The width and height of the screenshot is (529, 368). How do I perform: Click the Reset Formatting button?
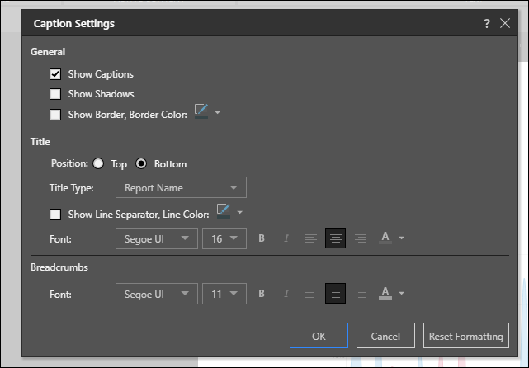pyautogui.click(x=465, y=336)
